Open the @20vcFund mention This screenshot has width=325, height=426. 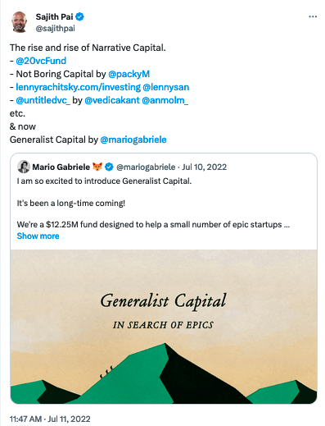pos(41,61)
